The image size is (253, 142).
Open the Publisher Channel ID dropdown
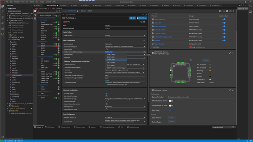click(125, 118)
